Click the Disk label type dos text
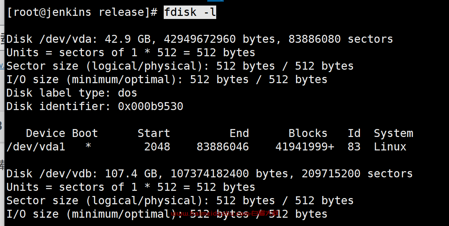This screenshot has height=226, width=449. (x=72, y=93)
